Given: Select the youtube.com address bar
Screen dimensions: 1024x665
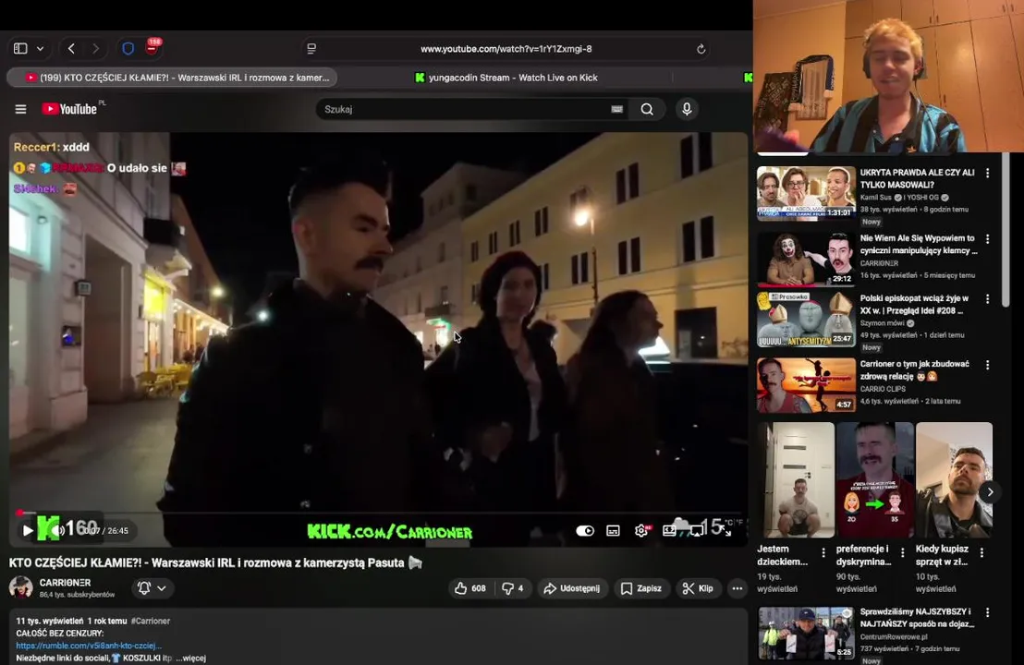Looking at the screenshot, I should 506,49.
